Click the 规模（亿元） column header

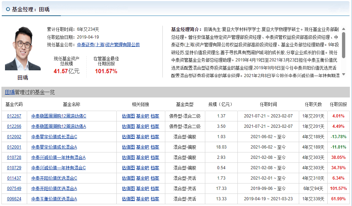pos(220,104)
